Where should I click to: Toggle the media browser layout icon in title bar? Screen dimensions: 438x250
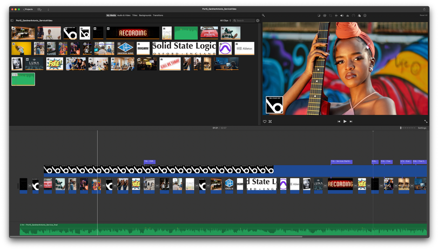click(39, 9)
